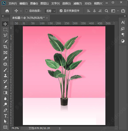Expand the workspace switcher dropdown arrow
The image size is (128, 131).
(118, 11)
